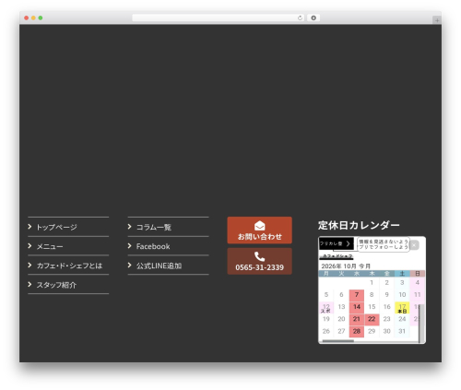The width and height of the screenshot is (461, 390).
Task: Click the calendar widget vertical scrollbar
Action: 421,323
